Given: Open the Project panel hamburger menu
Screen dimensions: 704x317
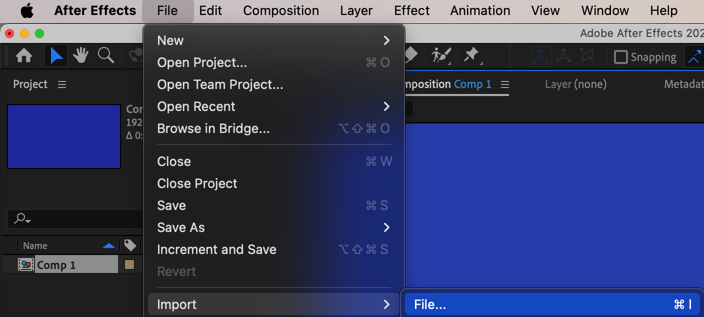Looking at the screenshot, I should (62, 84).
